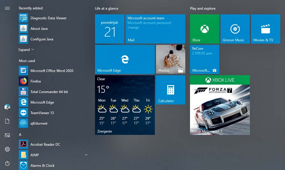
Task: Click the Alarms & Clock label
Action: (x=42, y=165)
